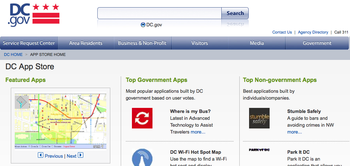Image resolution: width=350 pixels, height=166 pixels.
Task: Open the Area Residents menu
Action: (x=86, y=43)
